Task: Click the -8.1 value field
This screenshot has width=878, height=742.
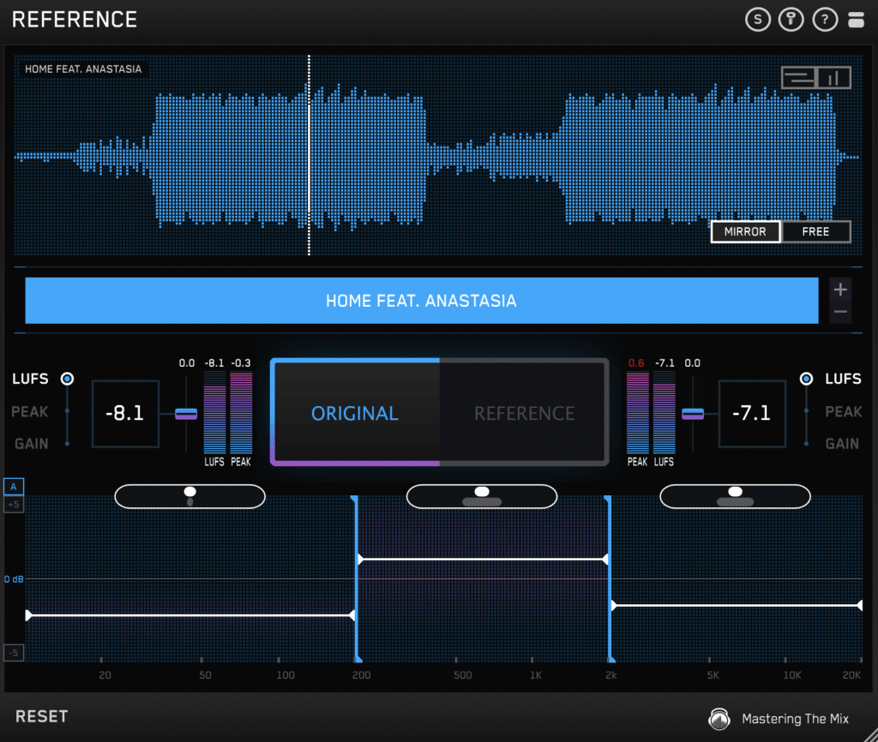Action: [125, 413]
